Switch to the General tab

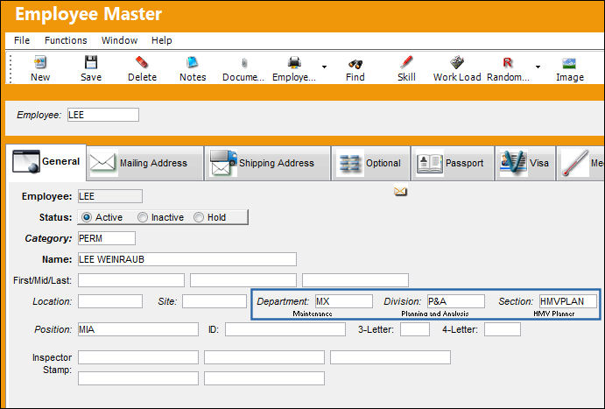tap(46, 162)
